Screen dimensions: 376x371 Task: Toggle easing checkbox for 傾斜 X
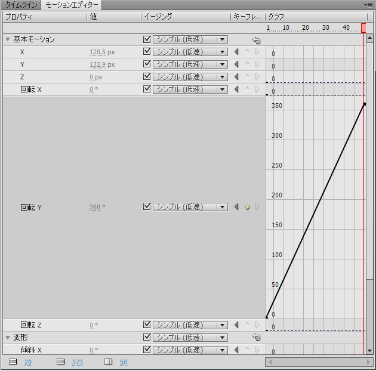(x=147, y=350)
